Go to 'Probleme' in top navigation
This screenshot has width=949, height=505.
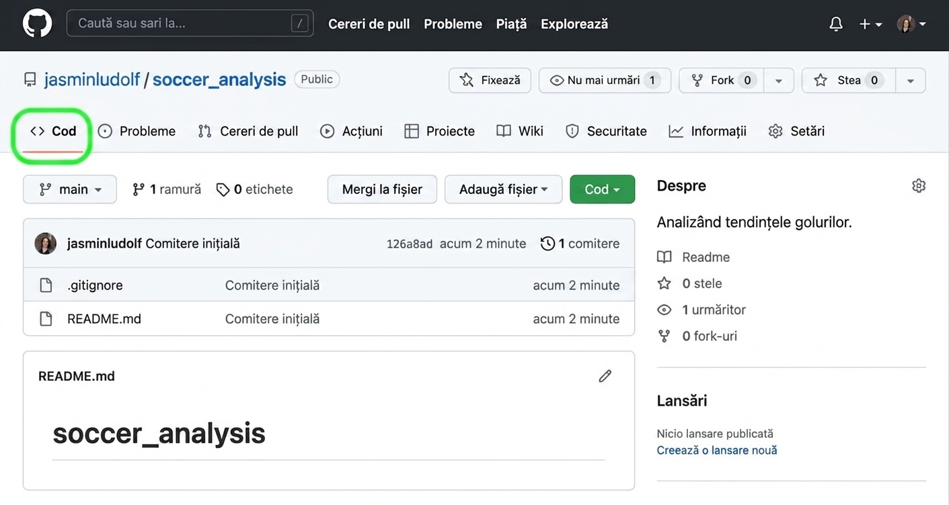pos(453,24)
